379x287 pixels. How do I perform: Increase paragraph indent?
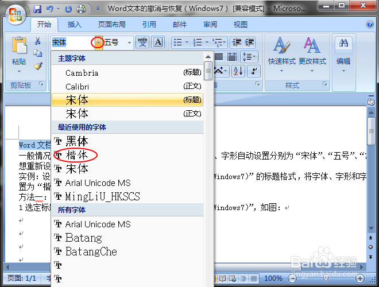[249, 42]
